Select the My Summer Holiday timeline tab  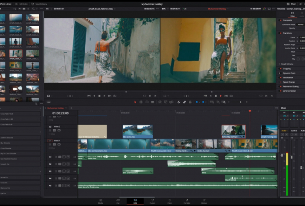[56, 108]
